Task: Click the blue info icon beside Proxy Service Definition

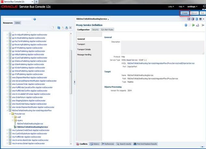Action: pos(186,25)
